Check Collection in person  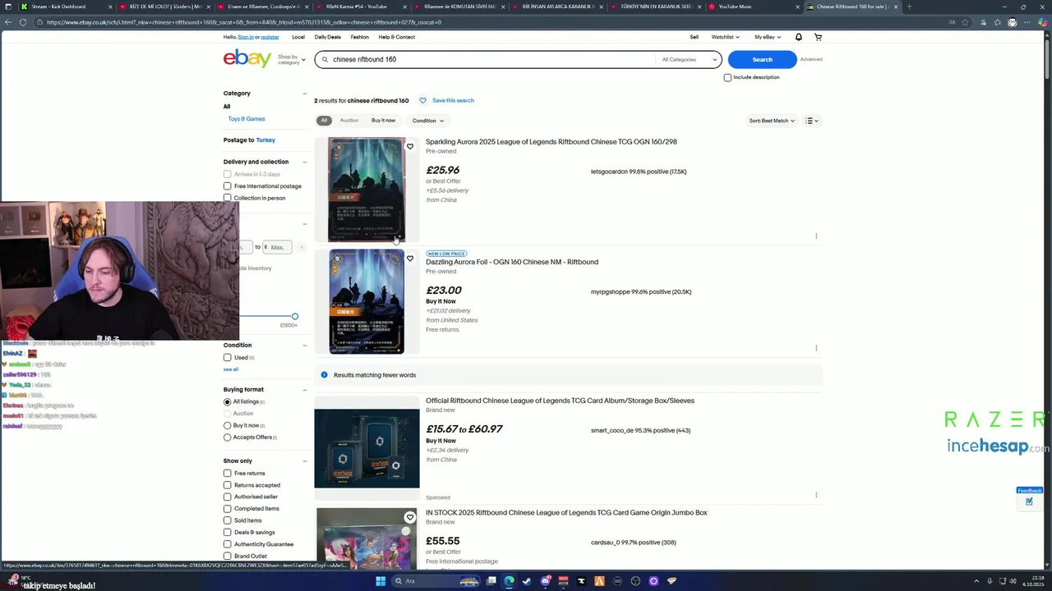pos(228,198)
